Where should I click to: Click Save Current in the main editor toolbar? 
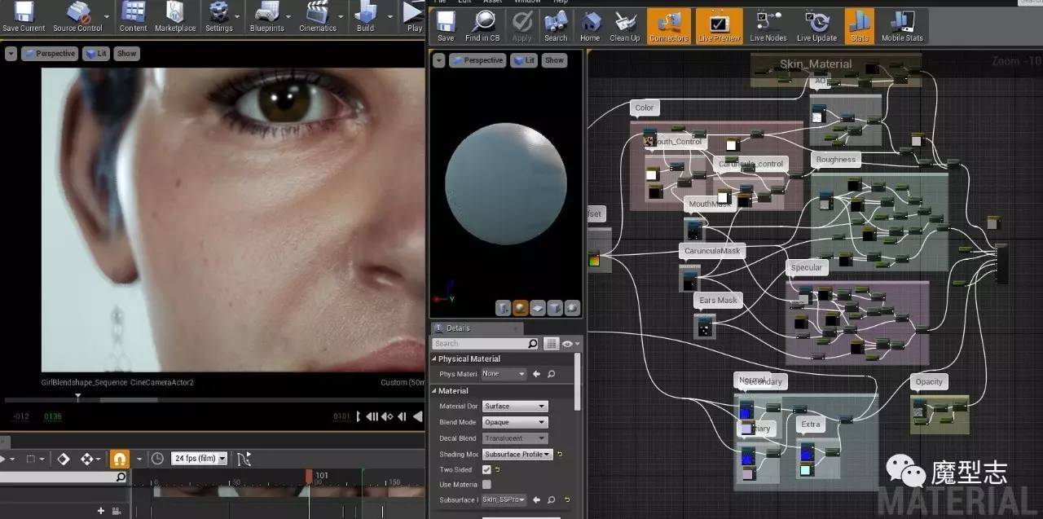(24, 17)
